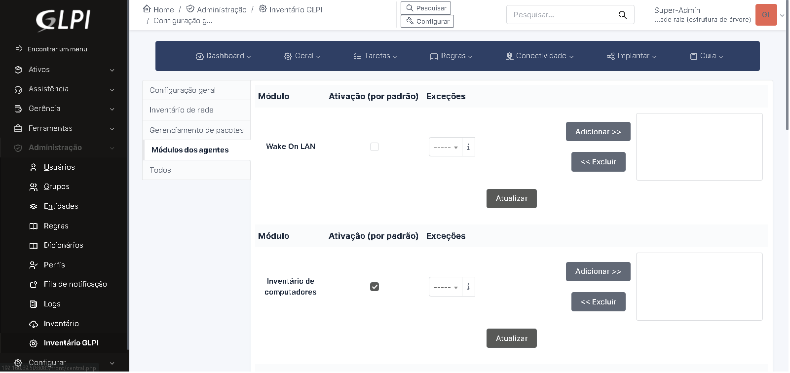Open the Guia dropdown in navbar
Viewport: 790px width, 373px height.
[707, 56]
